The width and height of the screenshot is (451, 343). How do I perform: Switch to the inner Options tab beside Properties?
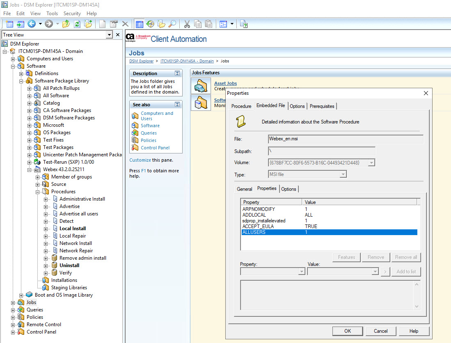288,189
